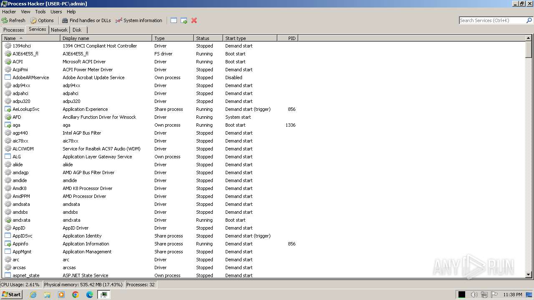Click 'Ancillary Function Driver for Winsock' text
The image size is (534, 300).
[99, 117]
